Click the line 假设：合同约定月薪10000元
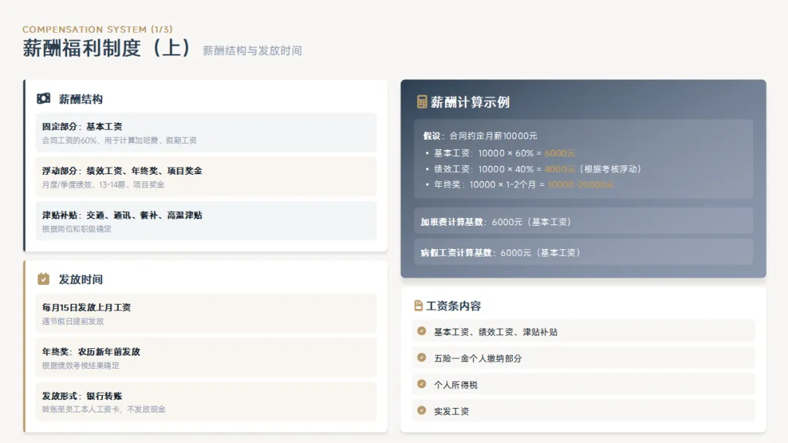 (480, 136)
